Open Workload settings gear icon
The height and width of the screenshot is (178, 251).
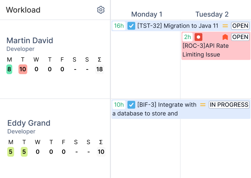(x=101, y=10)
